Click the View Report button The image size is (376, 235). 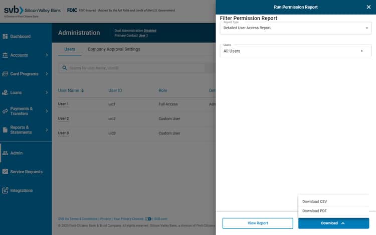click(258, 223)
